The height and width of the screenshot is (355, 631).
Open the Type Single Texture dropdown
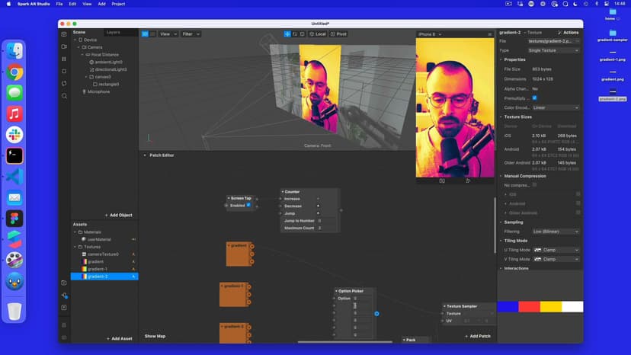pyautogui.click(x=553, y=50)
